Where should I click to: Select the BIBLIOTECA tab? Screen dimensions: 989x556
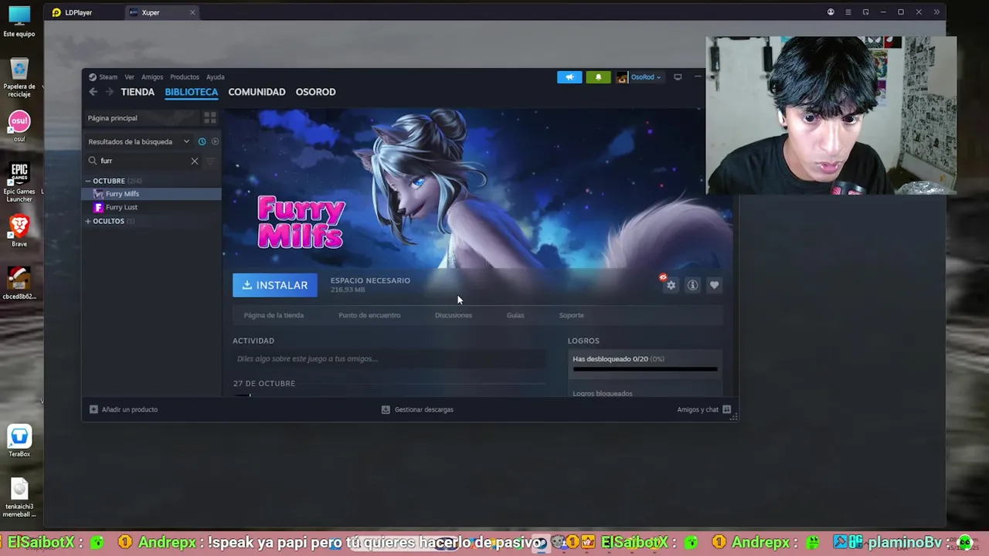coord(192,92)
